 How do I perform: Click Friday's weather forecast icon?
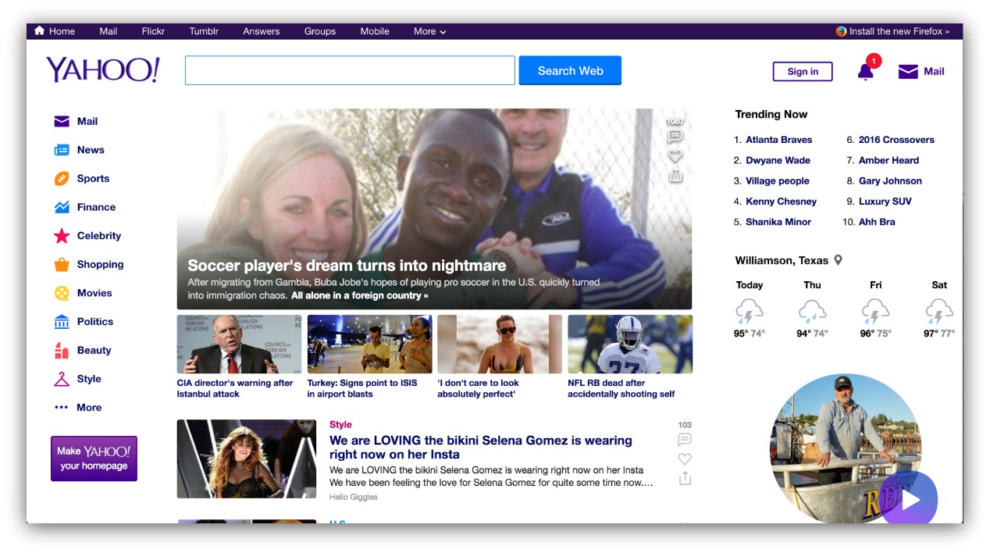pos(875,311)
